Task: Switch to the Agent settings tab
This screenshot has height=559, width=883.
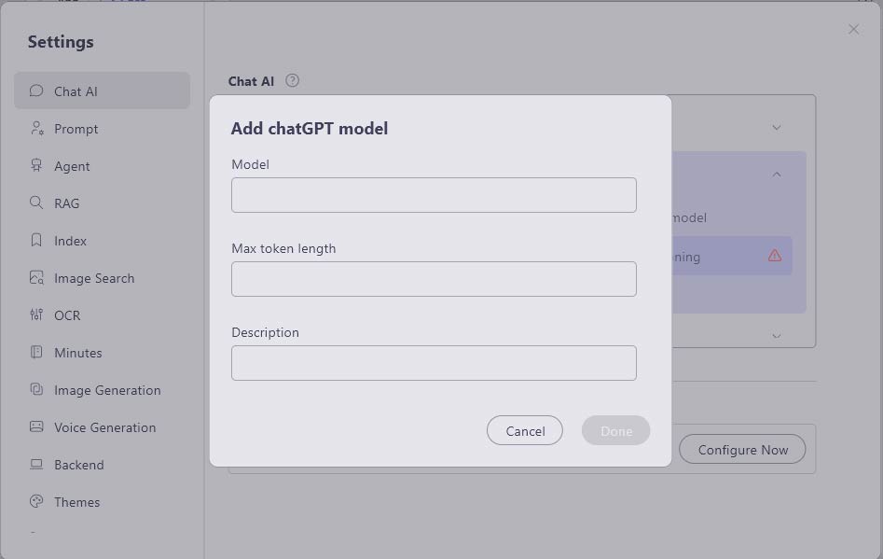Action: coord(102,166)
